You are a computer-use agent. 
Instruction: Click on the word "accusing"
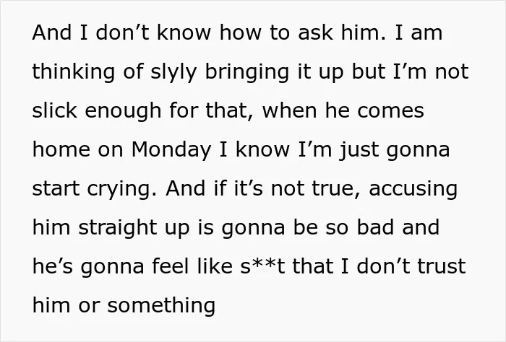[413, 189]
